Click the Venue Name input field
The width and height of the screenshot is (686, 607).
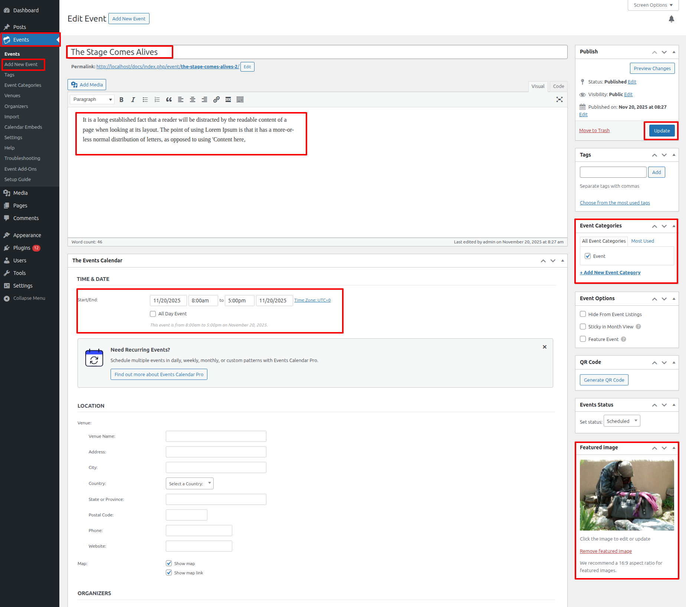pyautogui.click(x=216, y=436)
